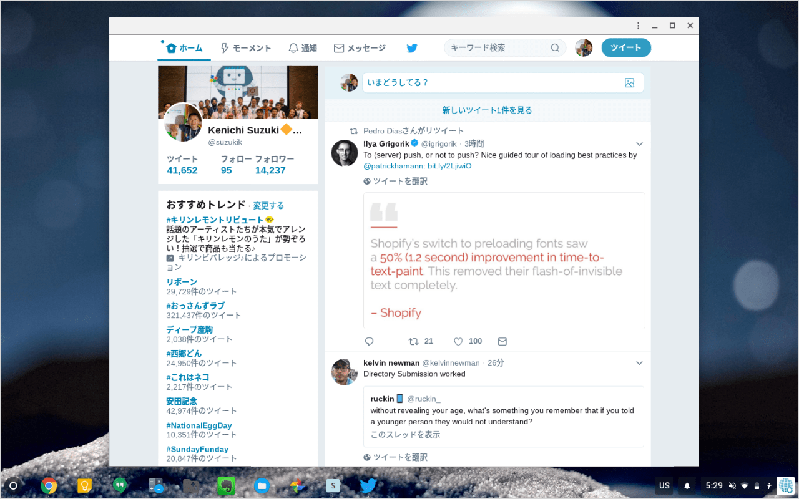The image size is (799, 499).
Task: Open the 通知 notifications tab
Action: [303, 48]
